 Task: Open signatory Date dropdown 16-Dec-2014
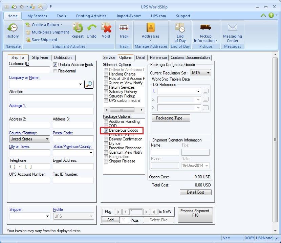point(207,165)
